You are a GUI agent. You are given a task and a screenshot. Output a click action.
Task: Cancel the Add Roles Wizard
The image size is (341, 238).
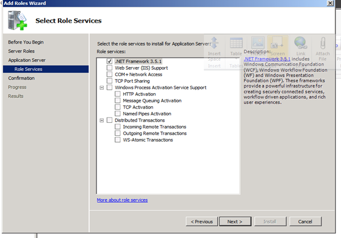click(x=305, y=222)
